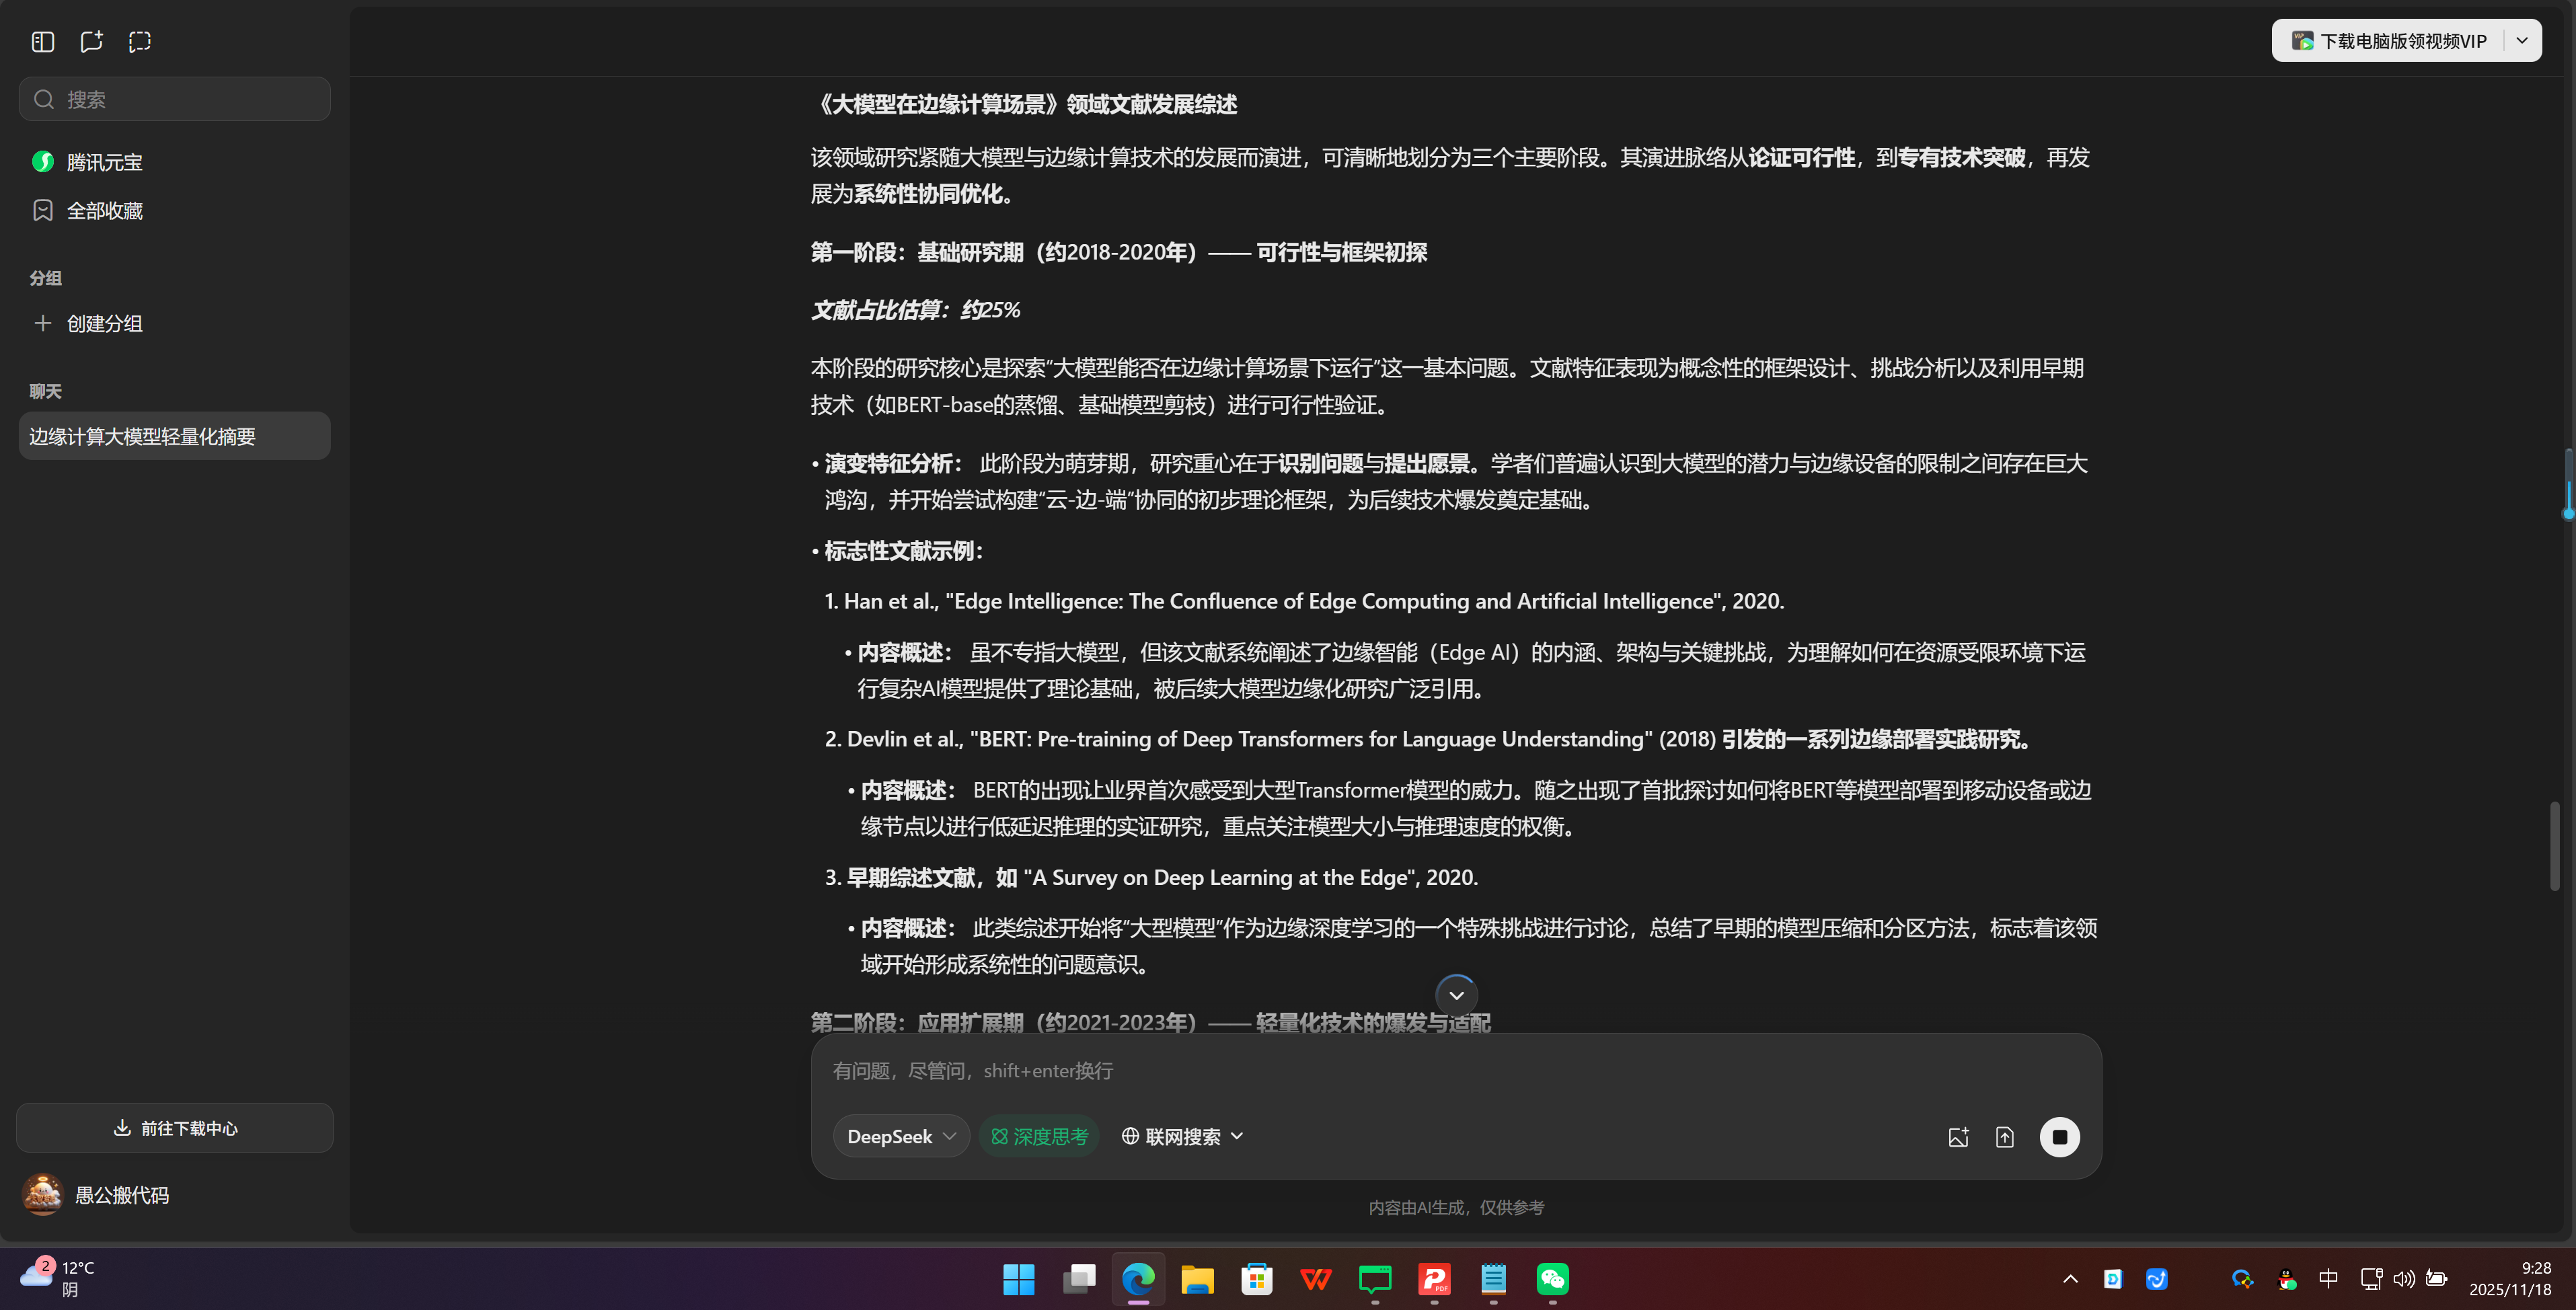The image size is (2576, 1310).
Task: Mute system volume in taskbar
Action: click(2404, 1279)
